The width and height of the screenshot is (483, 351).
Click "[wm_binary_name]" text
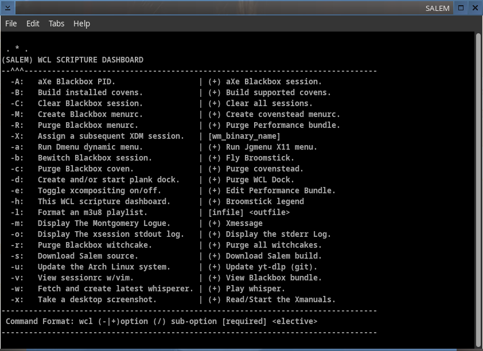[244, 136]
